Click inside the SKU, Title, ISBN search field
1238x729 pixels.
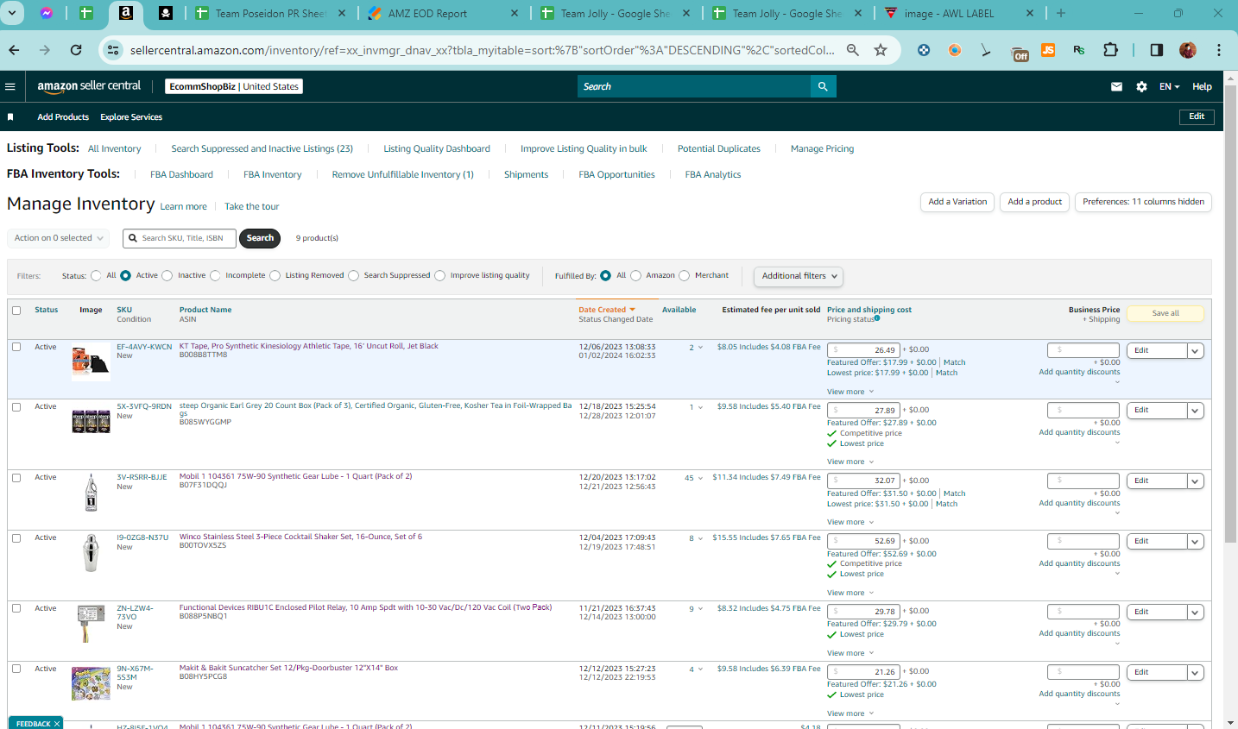[x=180, y=238]
